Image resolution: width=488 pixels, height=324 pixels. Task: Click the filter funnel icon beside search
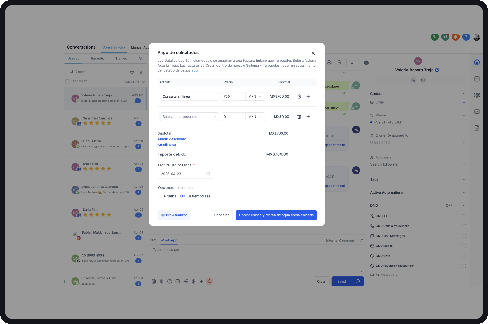132,73
